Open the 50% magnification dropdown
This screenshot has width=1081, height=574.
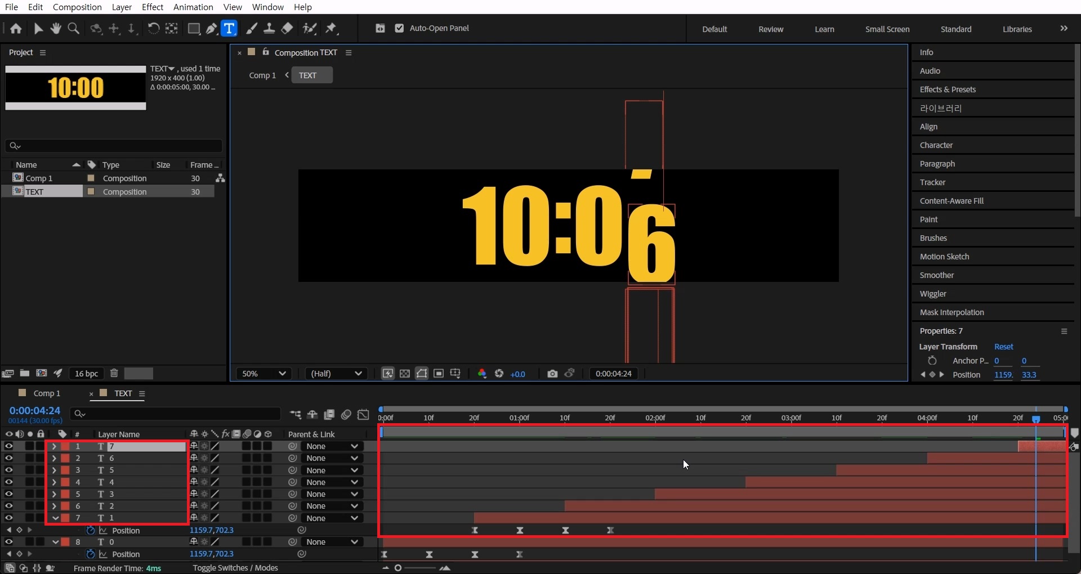pyautogui.click(x=263, y=374)
